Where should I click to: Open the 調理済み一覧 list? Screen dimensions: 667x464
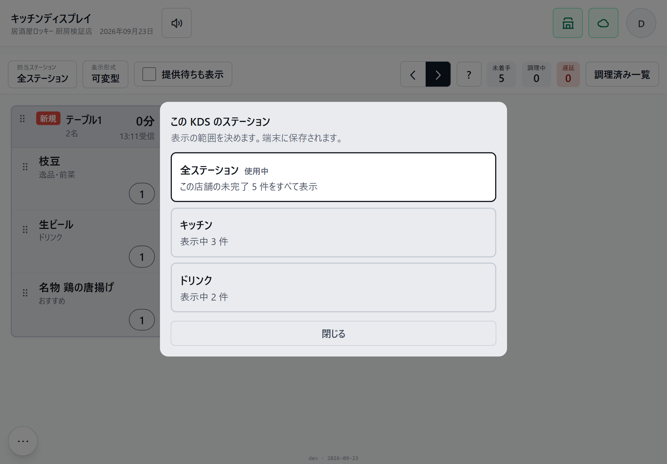(622, 74)
